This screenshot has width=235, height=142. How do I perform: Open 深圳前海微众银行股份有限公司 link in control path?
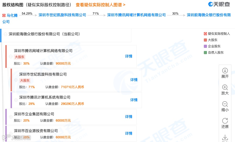click(209, 15)
